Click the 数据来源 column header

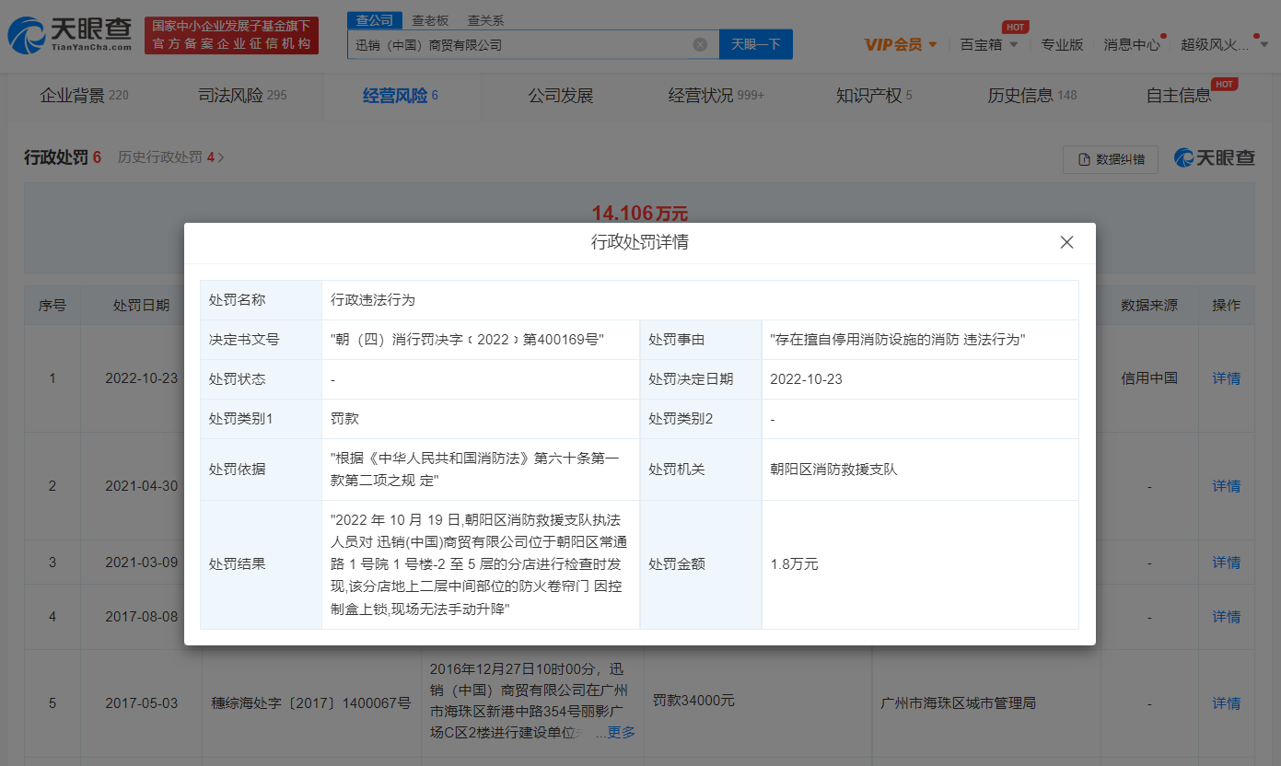coord(1149,306)
